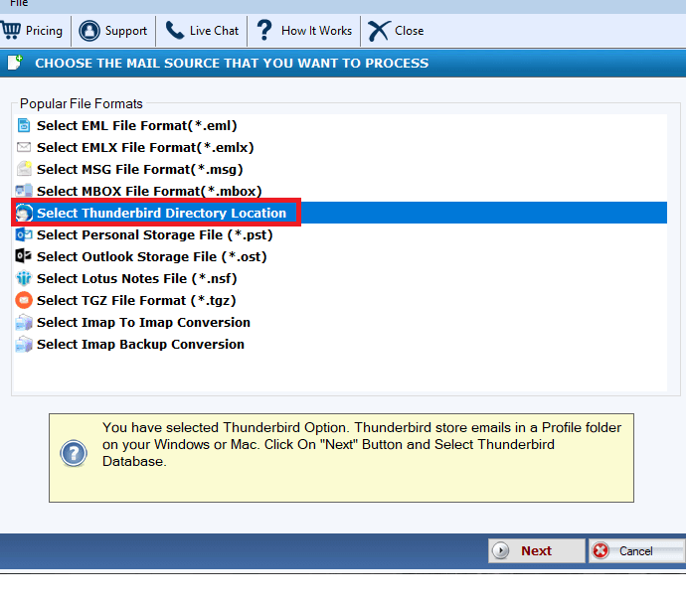Select Personal Storage File (*.pst)

[154, 234]
